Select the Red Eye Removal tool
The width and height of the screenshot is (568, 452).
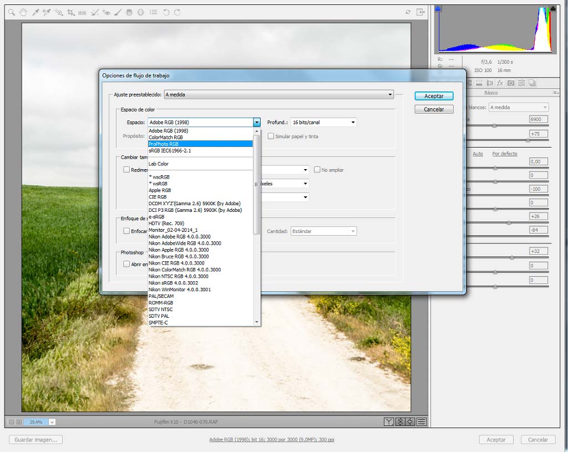[x=106, y=13]
